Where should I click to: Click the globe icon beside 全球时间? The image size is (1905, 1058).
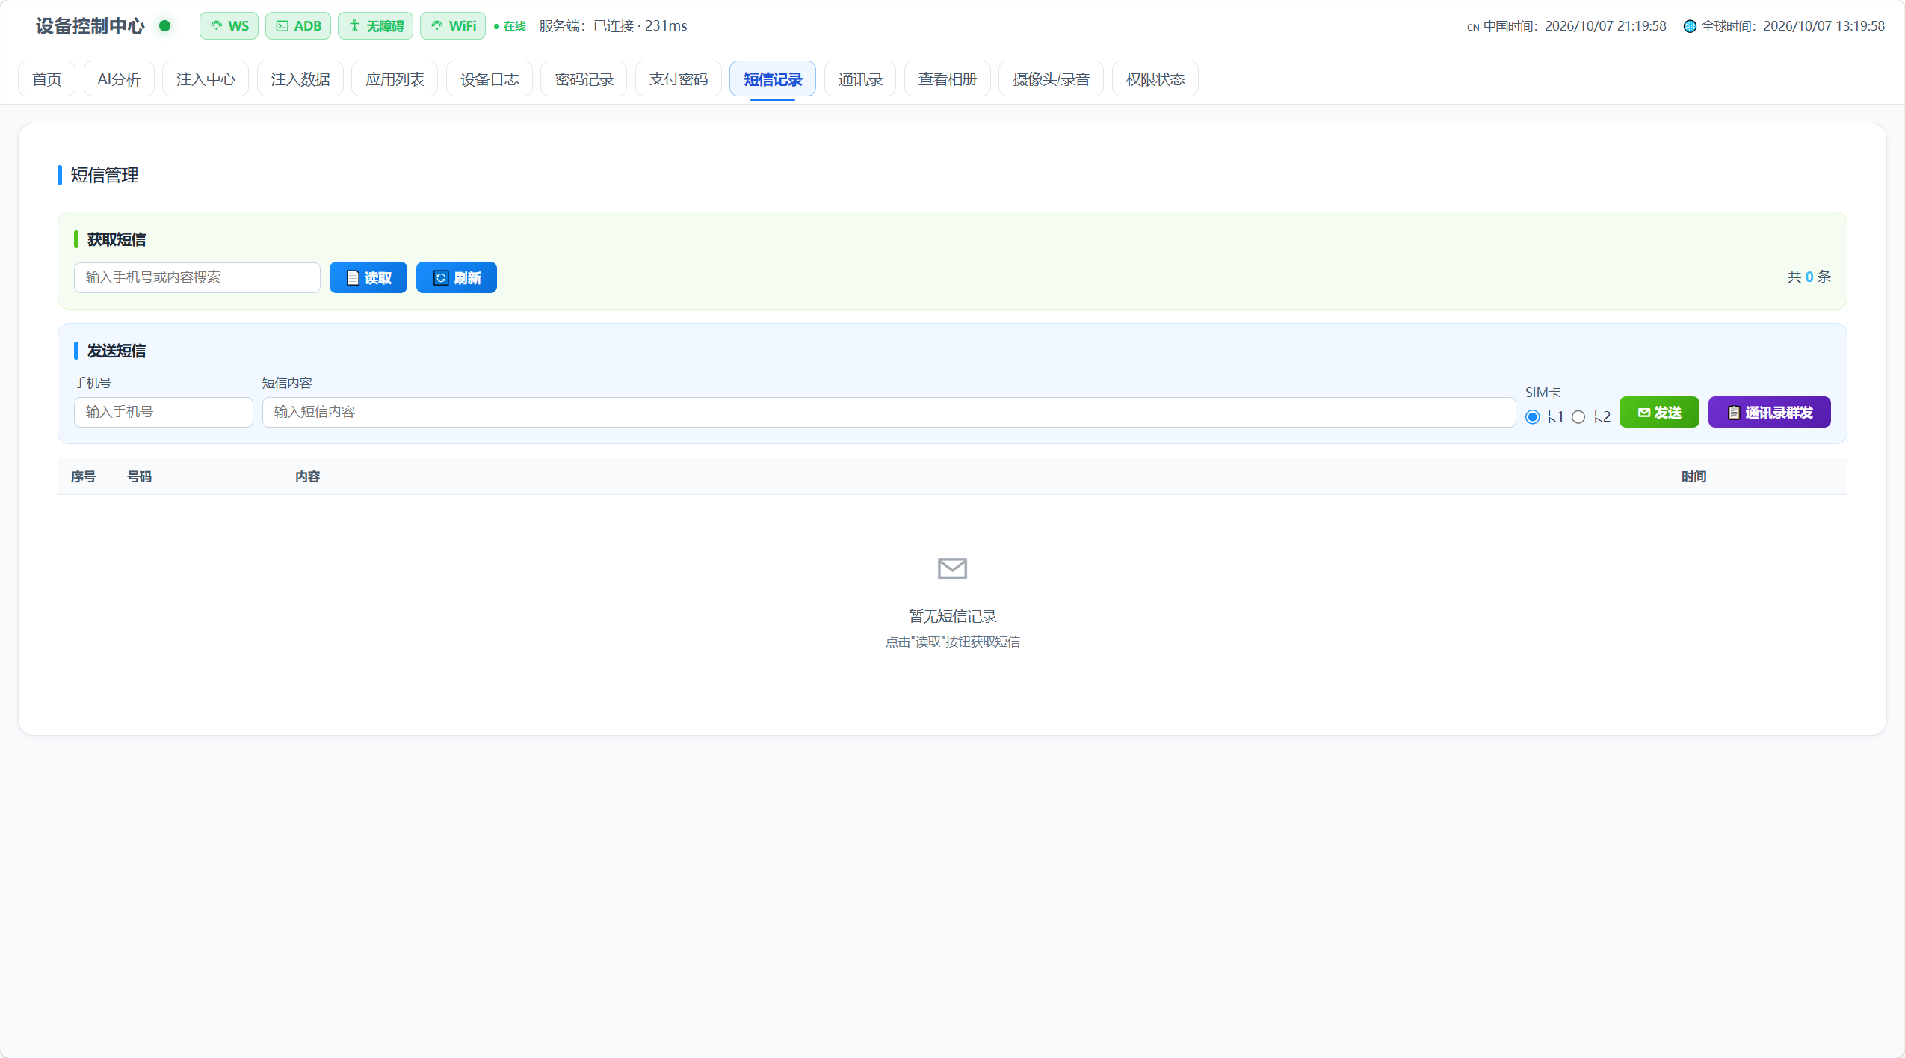tap(1690, 26)
